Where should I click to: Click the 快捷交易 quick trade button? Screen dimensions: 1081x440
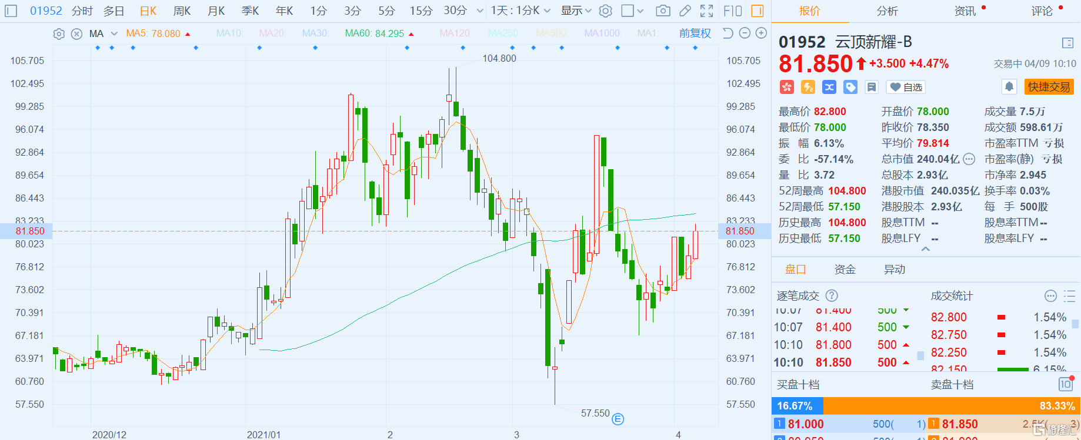[x=1049, y=87]
